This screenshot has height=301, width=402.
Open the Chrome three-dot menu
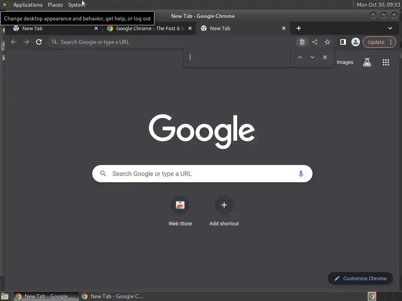391,42
